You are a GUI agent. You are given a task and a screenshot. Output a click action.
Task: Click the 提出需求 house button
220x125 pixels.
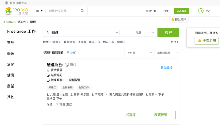tap(179, 19)
